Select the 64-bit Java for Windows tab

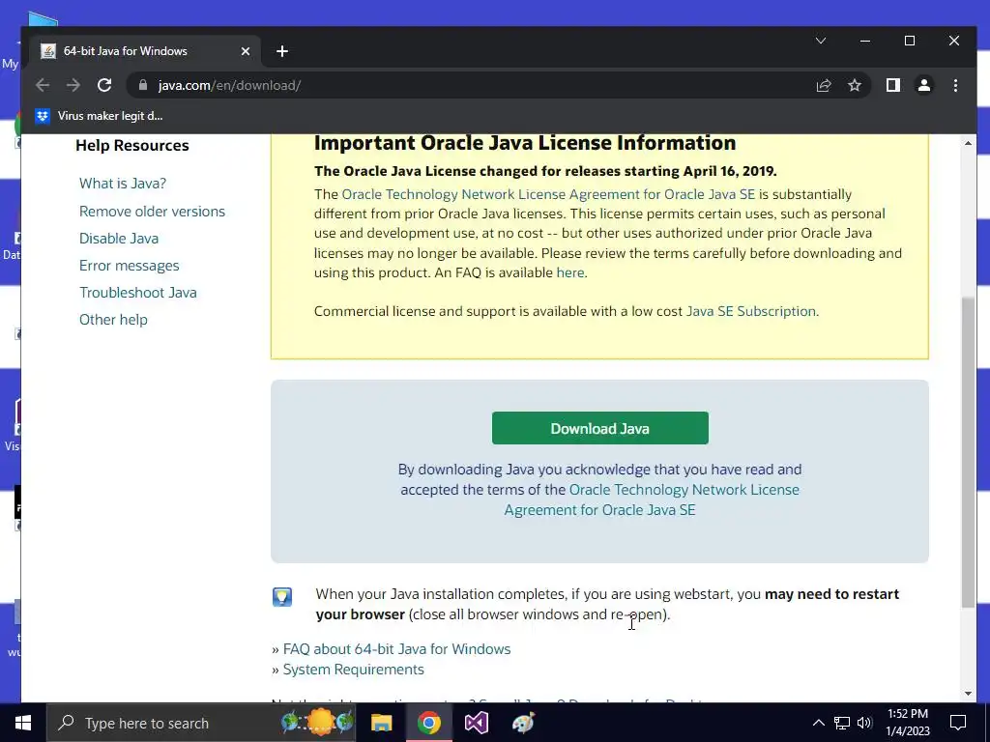tap(147, 51)
